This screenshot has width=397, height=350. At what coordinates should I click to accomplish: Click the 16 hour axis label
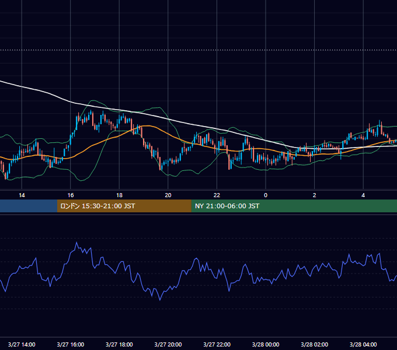(71, 195)
